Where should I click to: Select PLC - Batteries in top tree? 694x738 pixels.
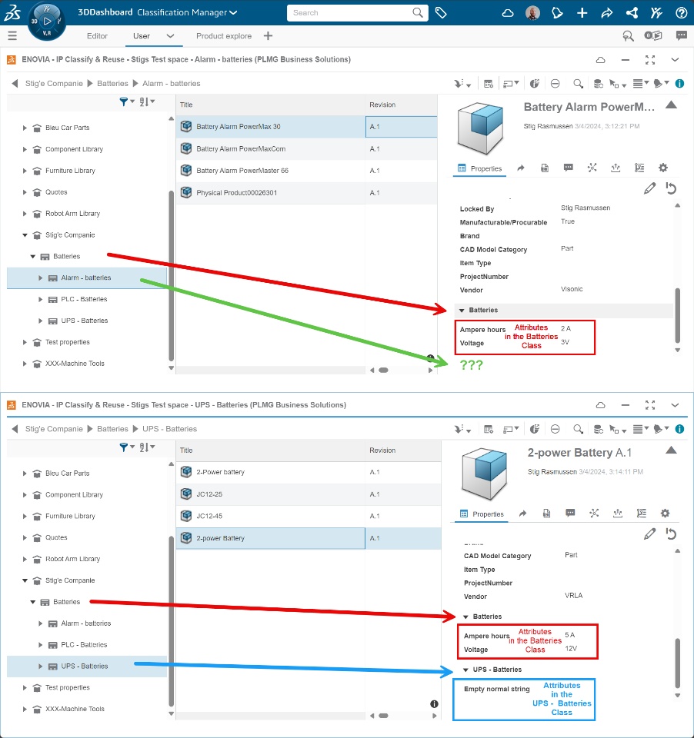pyautogui.click(x=84, y=299)
